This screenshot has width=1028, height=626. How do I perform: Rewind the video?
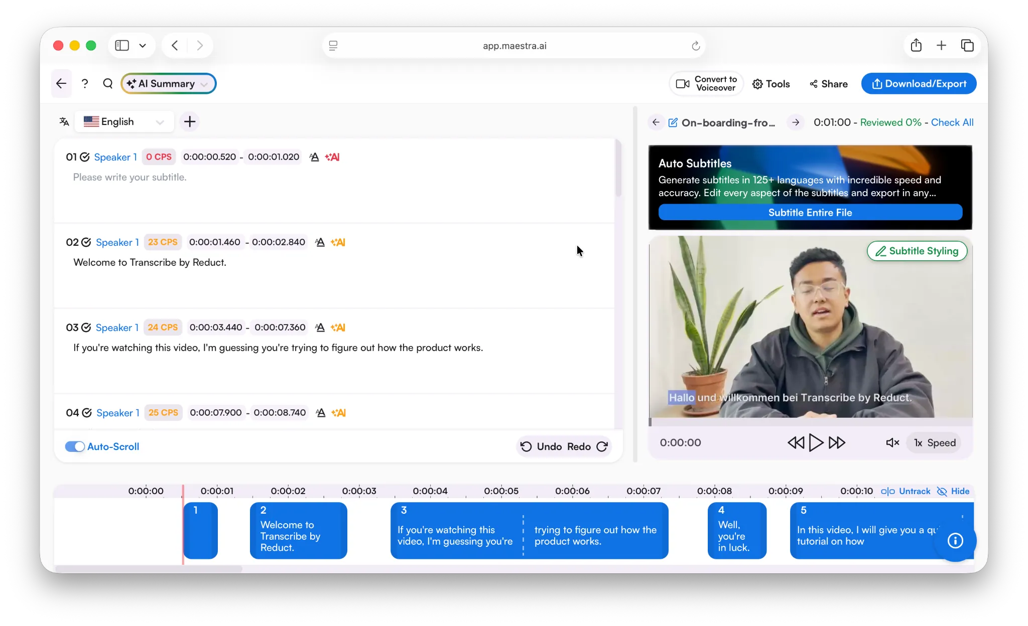796,442
